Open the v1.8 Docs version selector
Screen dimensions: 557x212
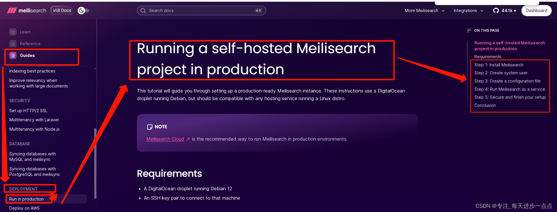click(x=62, y=10)
